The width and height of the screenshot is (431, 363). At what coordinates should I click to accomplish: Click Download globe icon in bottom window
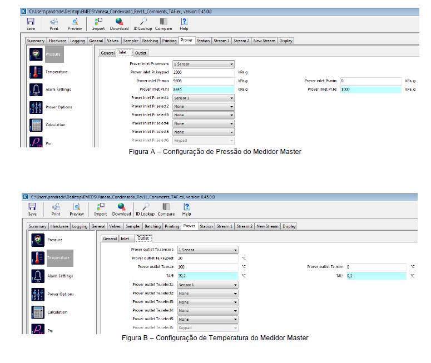tap(121, 207)
